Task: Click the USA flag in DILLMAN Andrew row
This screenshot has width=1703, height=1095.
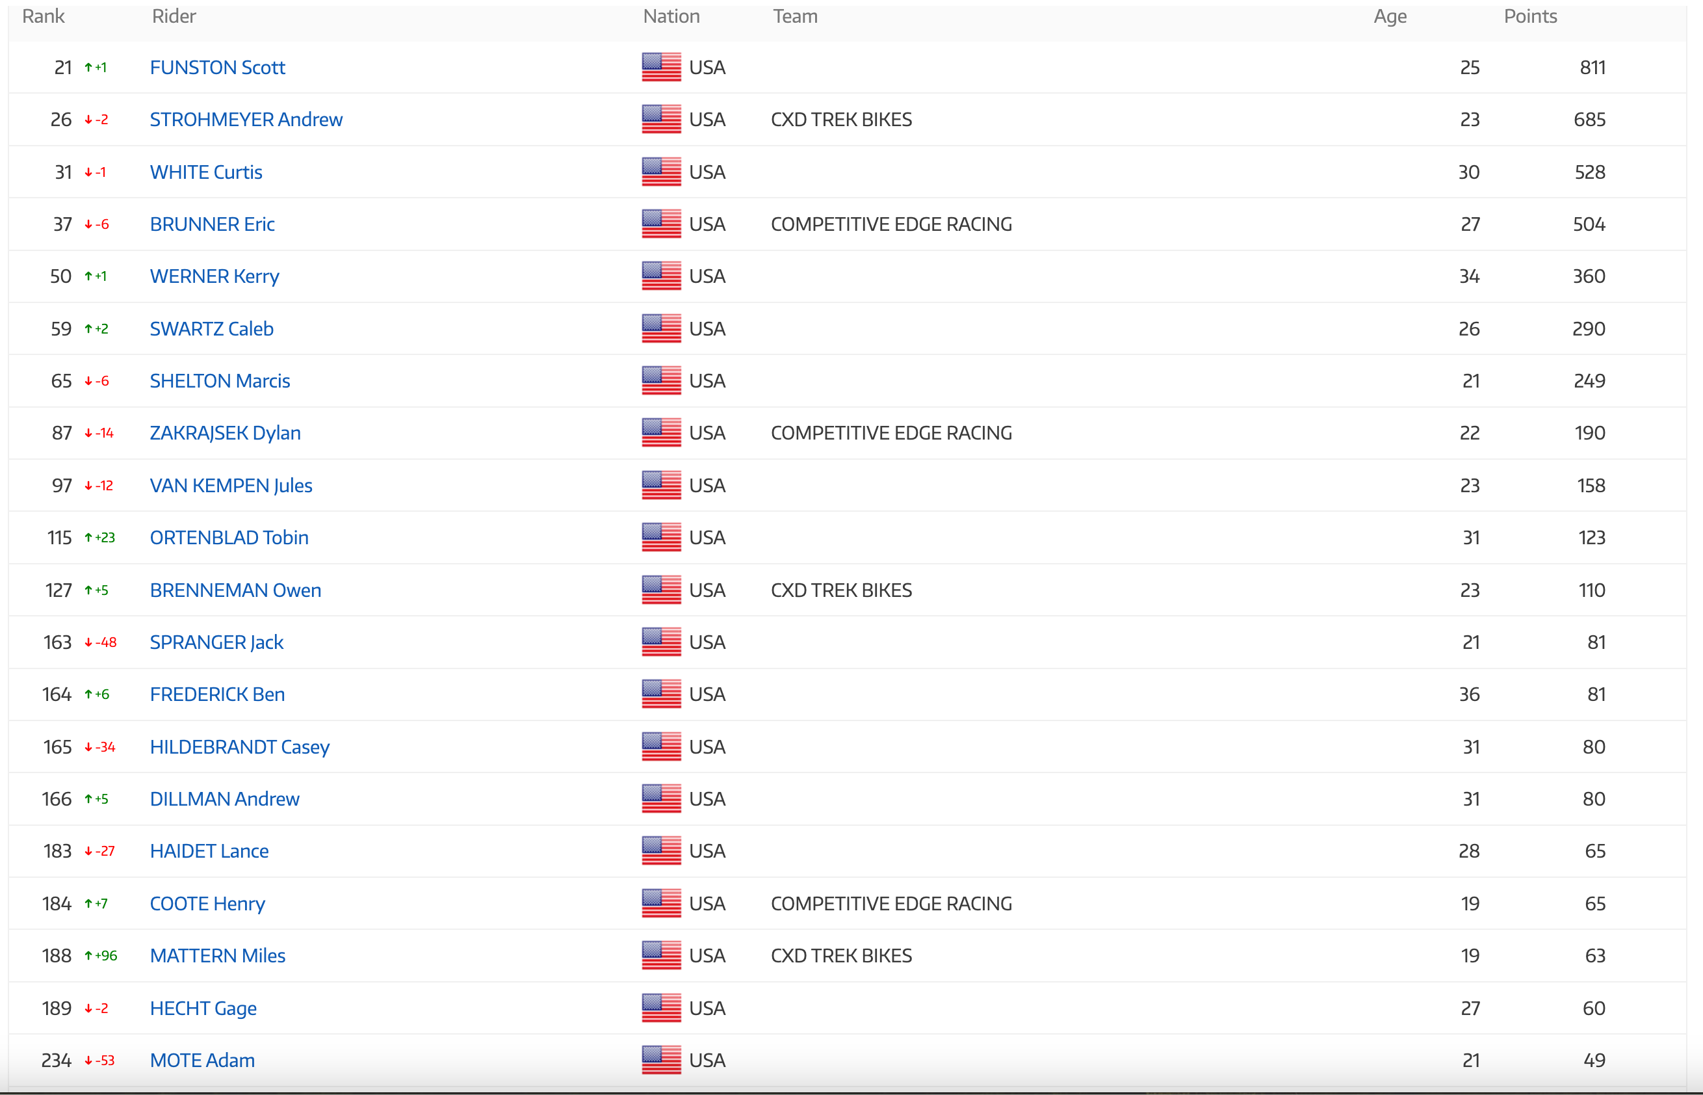Action: point(661,798)
